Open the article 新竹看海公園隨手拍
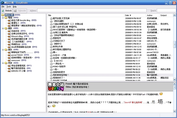The width and height of the screenshot is (177, 118). coord(62,49)
